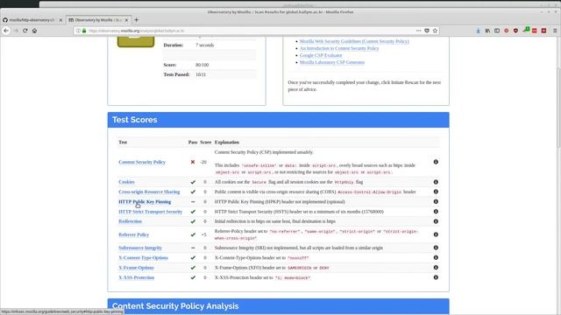561x315 pixels.
Task: Open a new browser tab
Action: 137,20
